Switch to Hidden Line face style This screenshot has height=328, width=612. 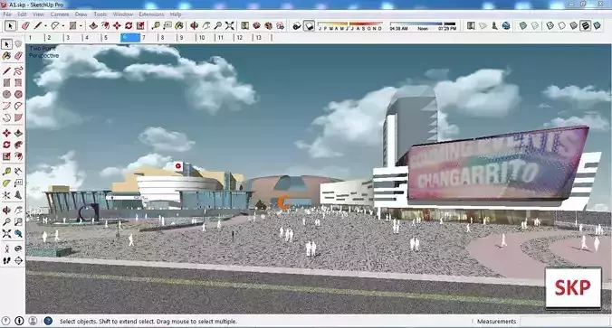pos(561,25)
